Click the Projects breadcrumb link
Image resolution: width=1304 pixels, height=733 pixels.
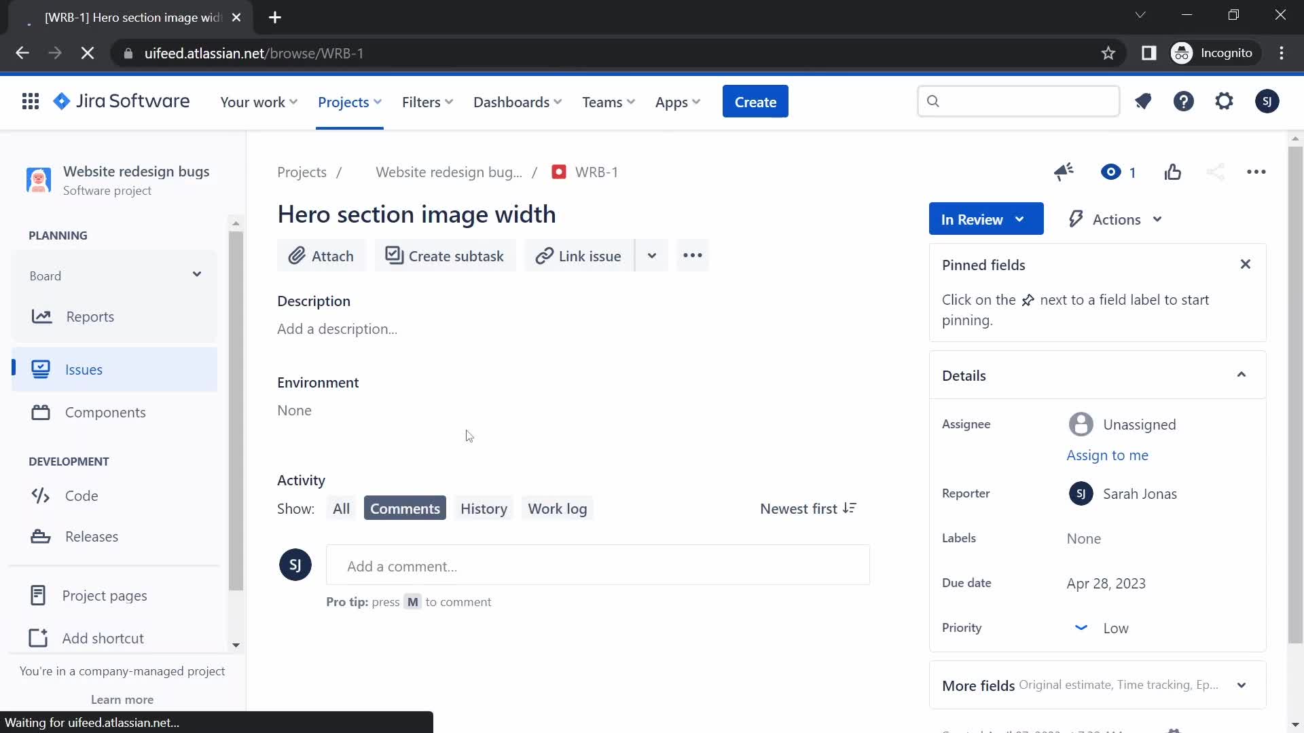point(302,172)
